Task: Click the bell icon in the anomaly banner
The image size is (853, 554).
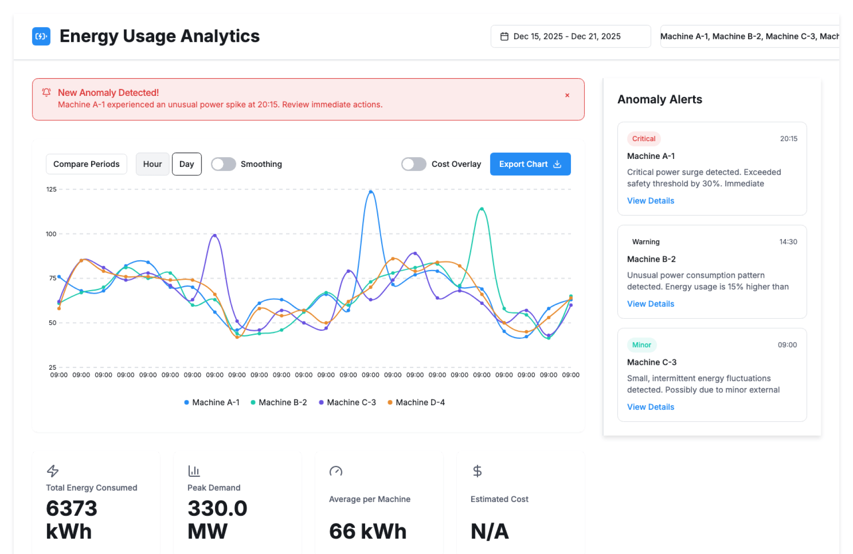Action: click(46, 92)
